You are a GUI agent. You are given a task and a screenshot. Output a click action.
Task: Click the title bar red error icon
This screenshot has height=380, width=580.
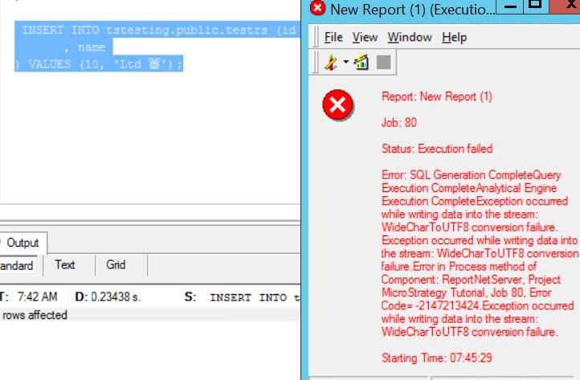pos(318,9)
